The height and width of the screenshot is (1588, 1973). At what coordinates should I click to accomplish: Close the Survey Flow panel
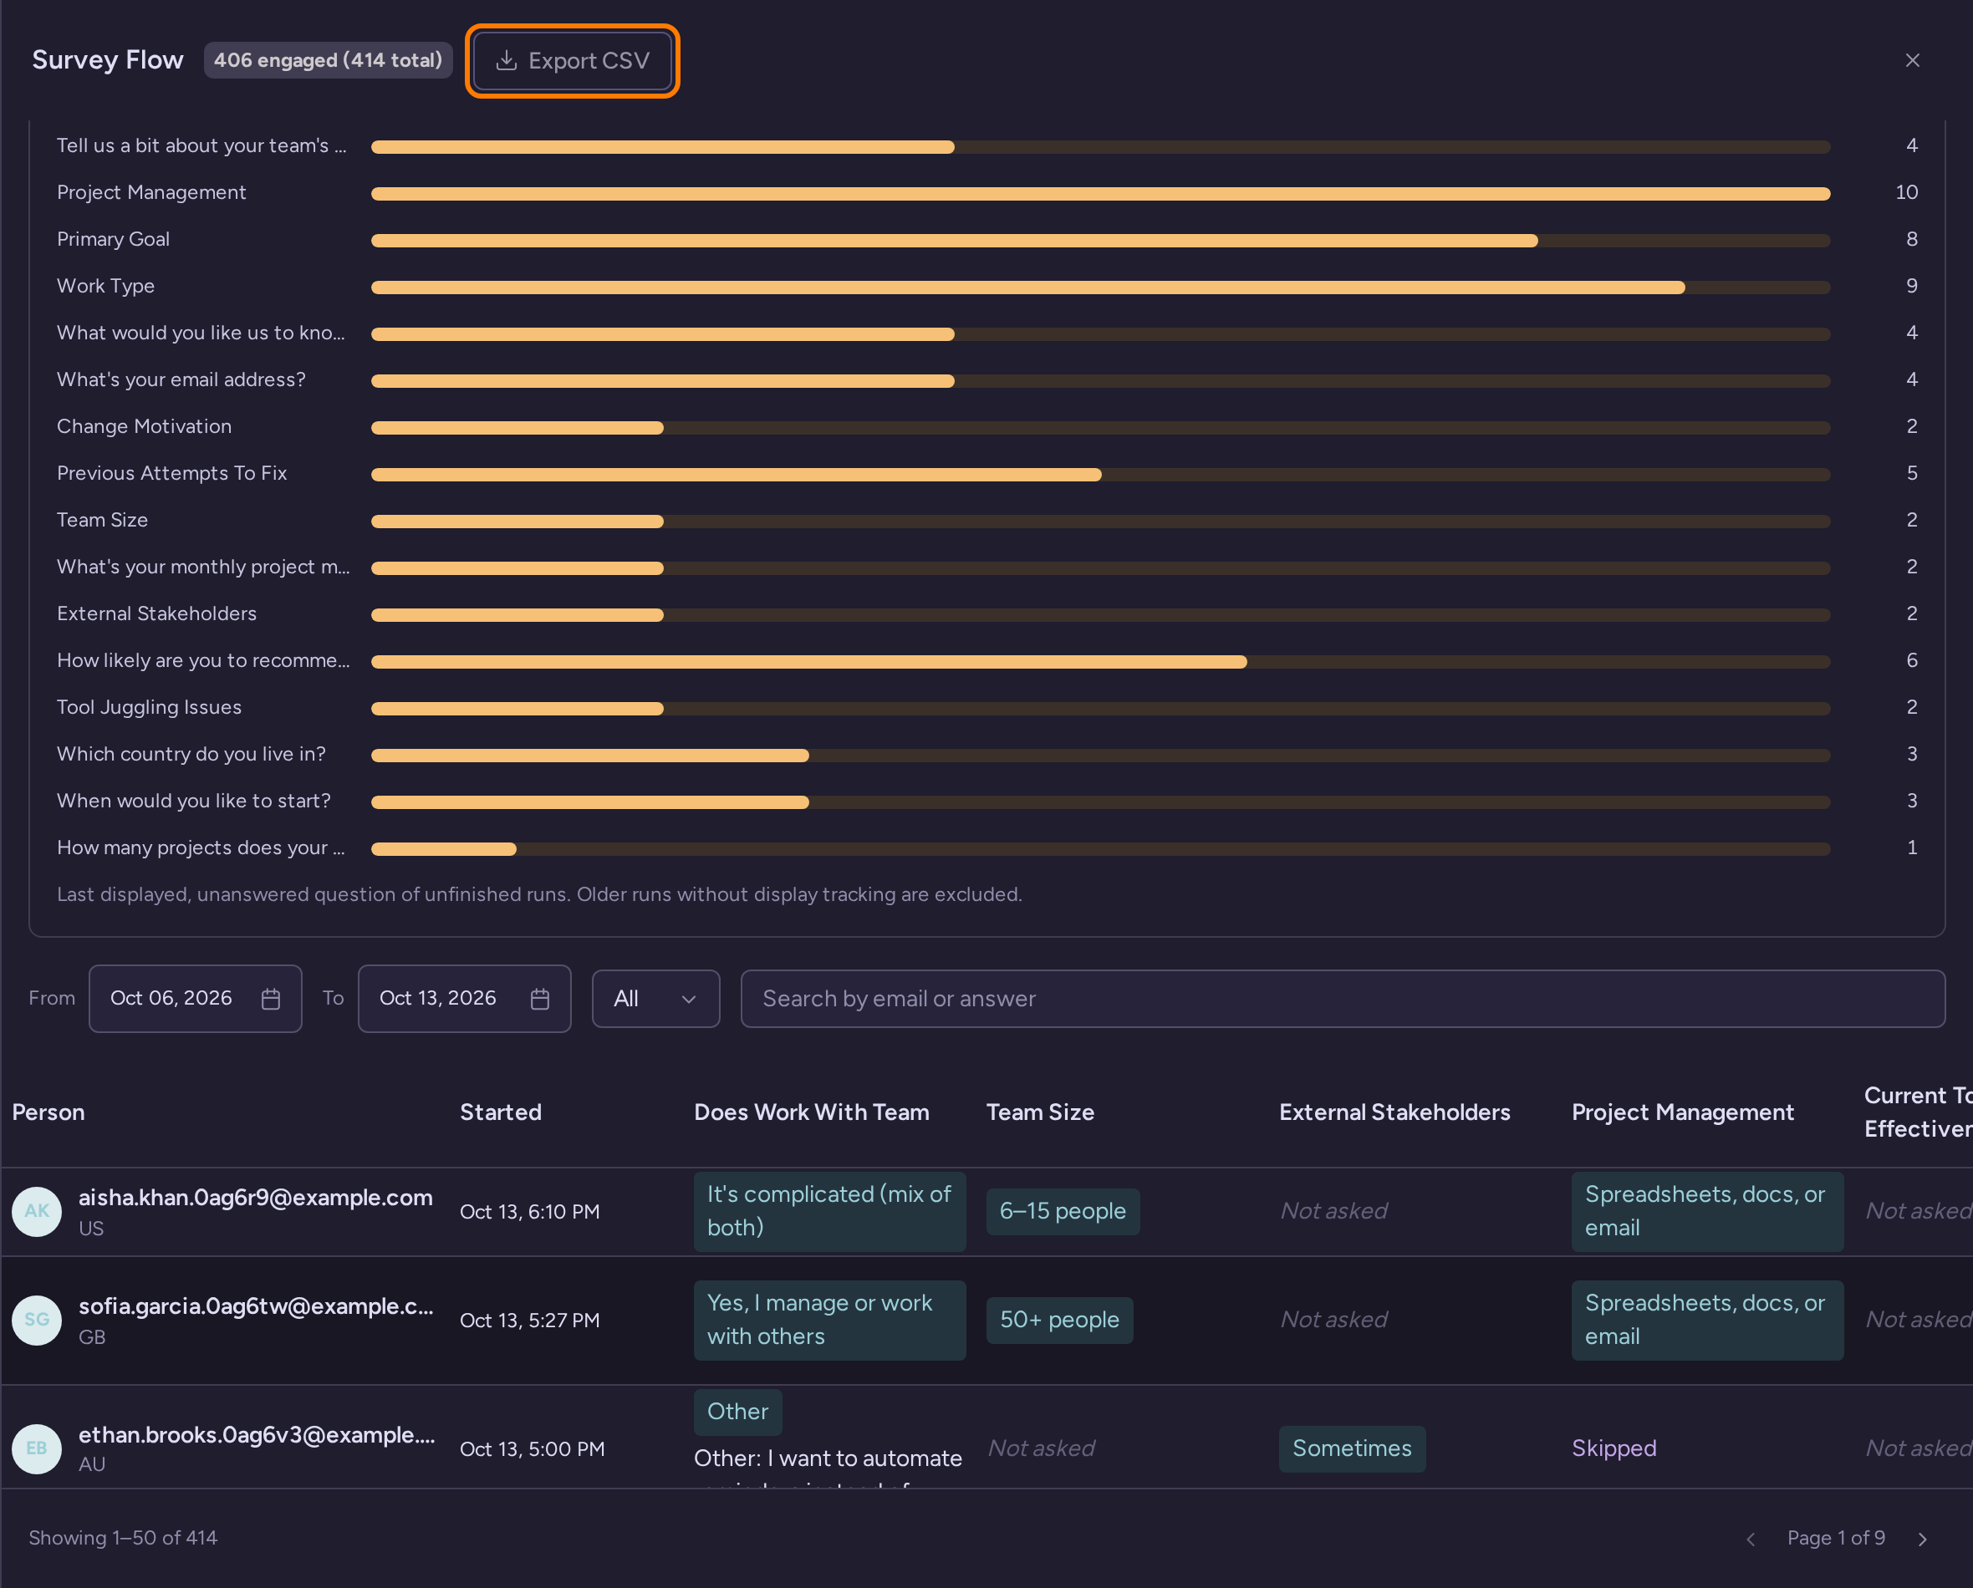pyautogui.click(x=1912, y=60)
